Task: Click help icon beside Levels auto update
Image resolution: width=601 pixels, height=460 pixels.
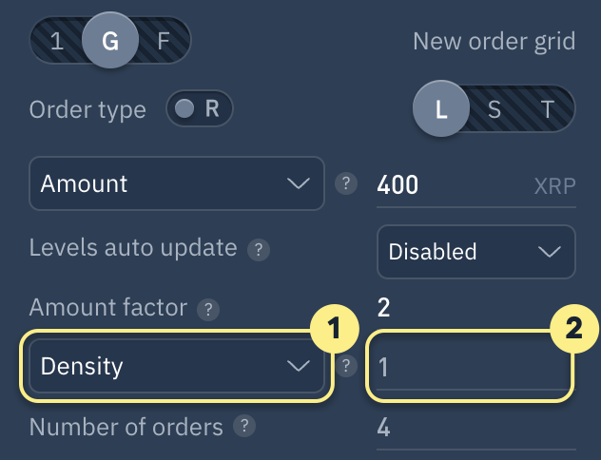Action: click(x=258, y=250)
